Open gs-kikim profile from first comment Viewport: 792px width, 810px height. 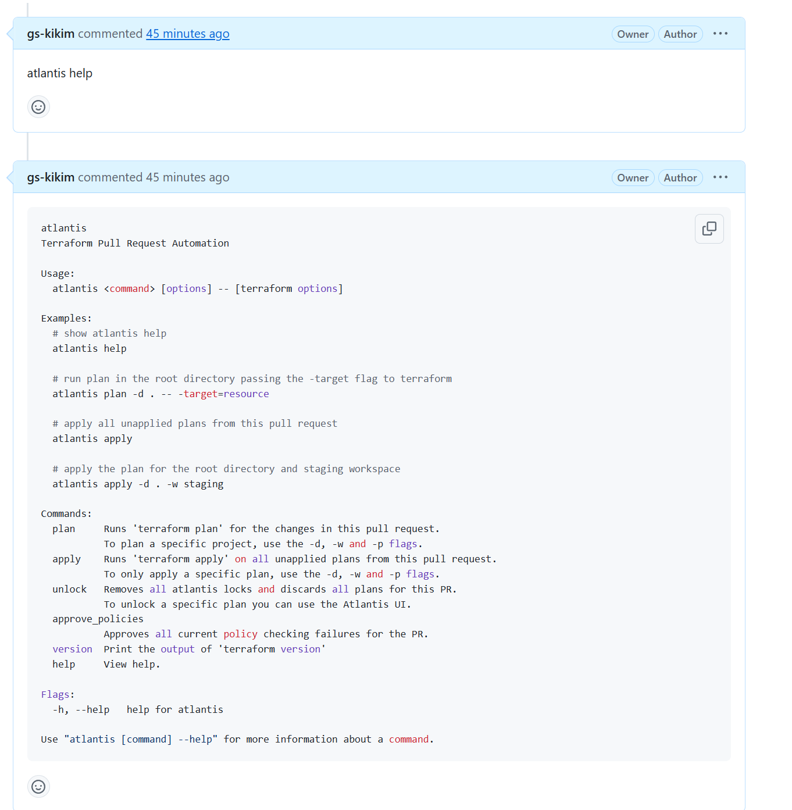[x=51, y=34]
